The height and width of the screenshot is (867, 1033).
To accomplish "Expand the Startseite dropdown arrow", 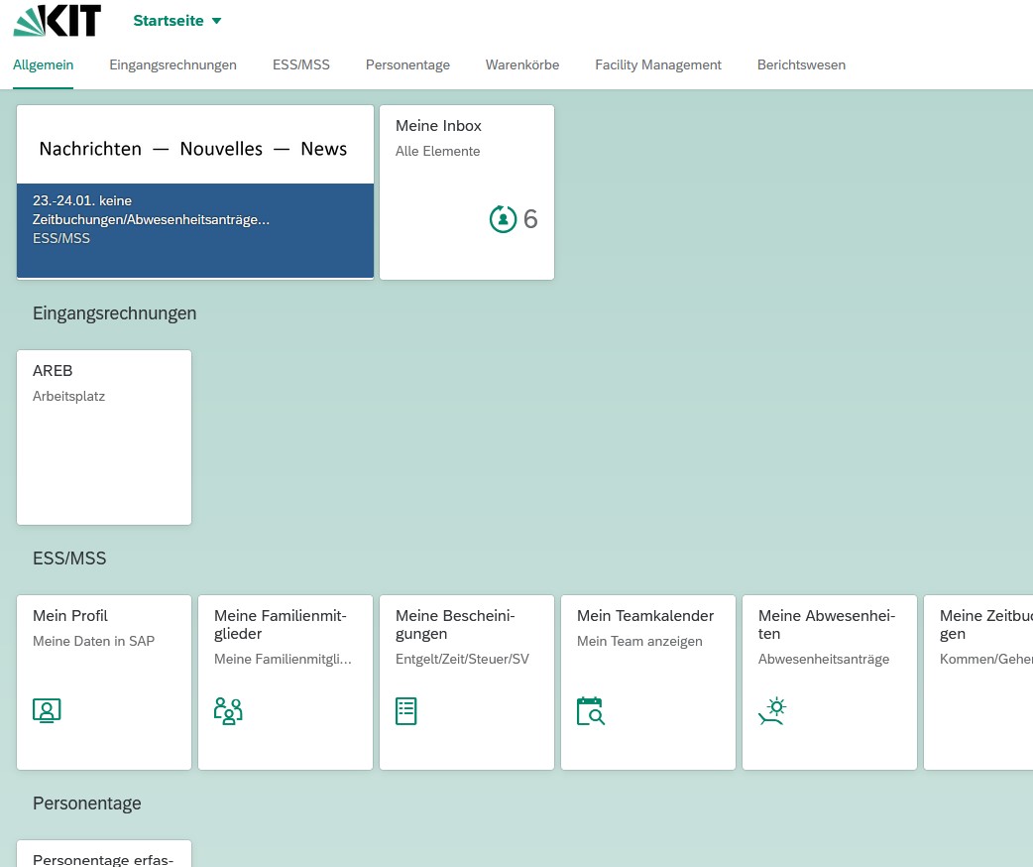I will [x=217, y=21].
